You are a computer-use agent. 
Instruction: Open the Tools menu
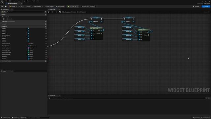(34, 1)
